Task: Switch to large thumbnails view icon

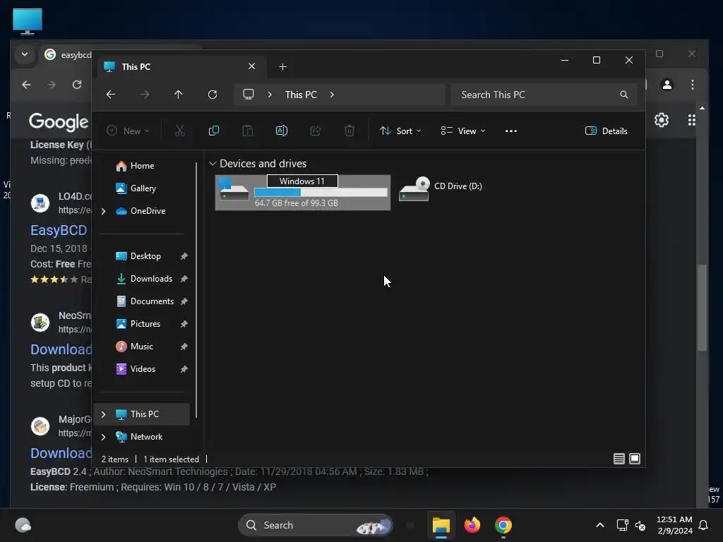Action: click(635, 459)
